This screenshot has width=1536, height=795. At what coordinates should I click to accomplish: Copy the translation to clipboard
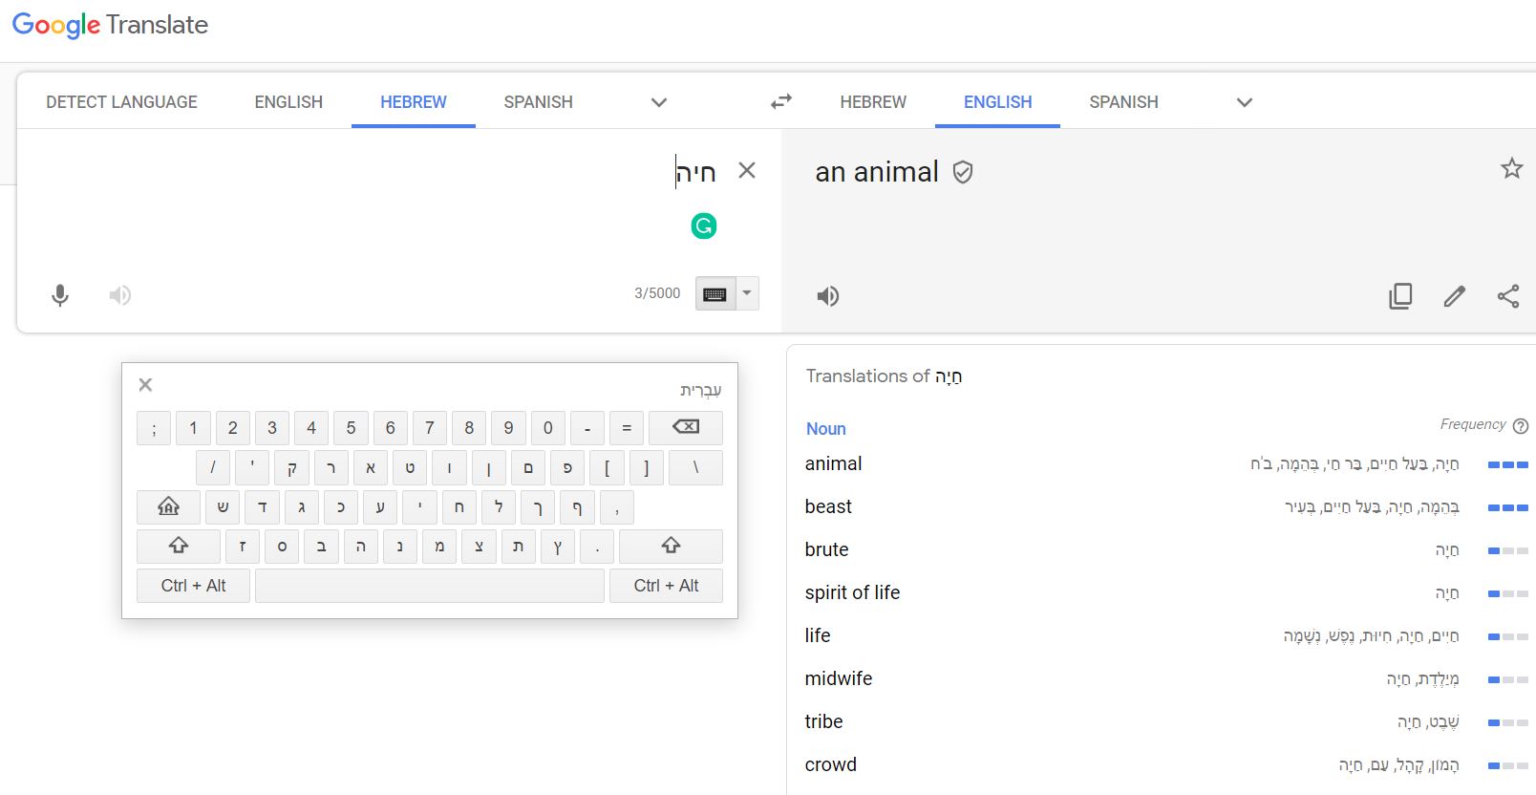point(1400,296)
